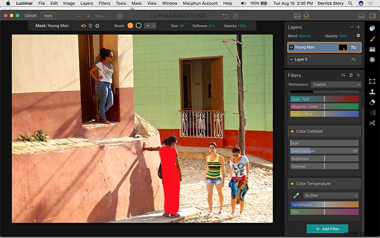
Task: Adjust the Temperature slider
Action: coord(324,205)
